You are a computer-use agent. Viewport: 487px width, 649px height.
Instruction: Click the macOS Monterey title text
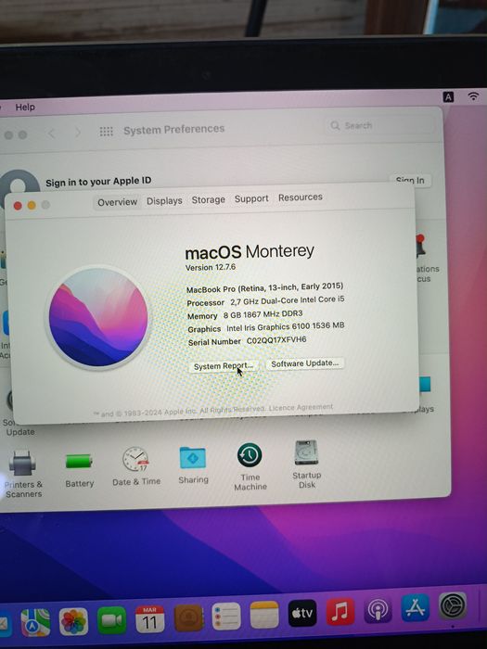[250, 251]
